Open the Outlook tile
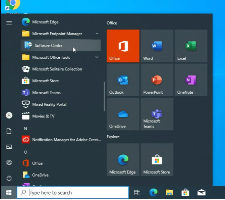 click(x=123, y=80)
